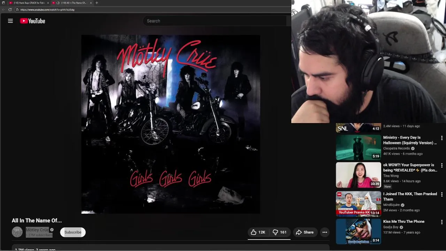This screenshot has height=251, width=446.
Task: Open options for Tina Wong video
Action: pyautogui.click(x=442, y=166)
